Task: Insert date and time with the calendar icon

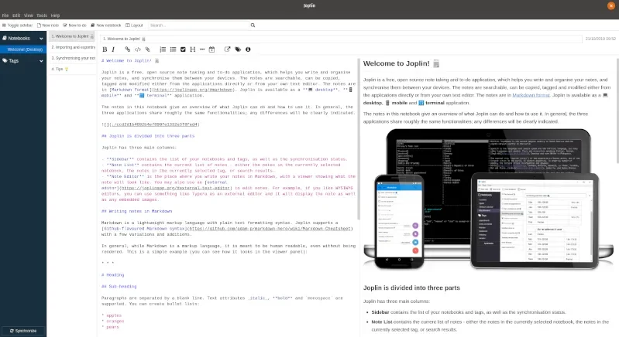Action: pos(211,49)
